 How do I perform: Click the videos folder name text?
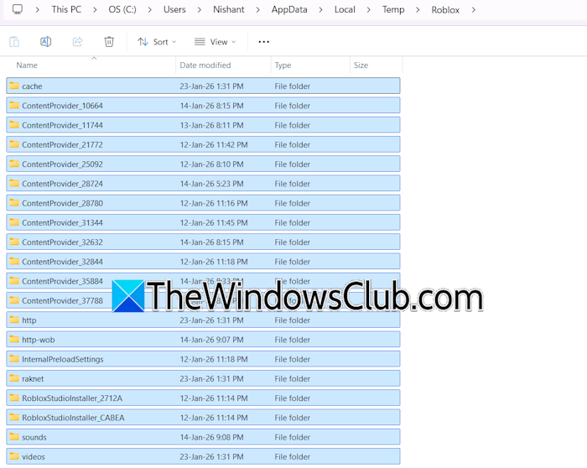point(34,457)
